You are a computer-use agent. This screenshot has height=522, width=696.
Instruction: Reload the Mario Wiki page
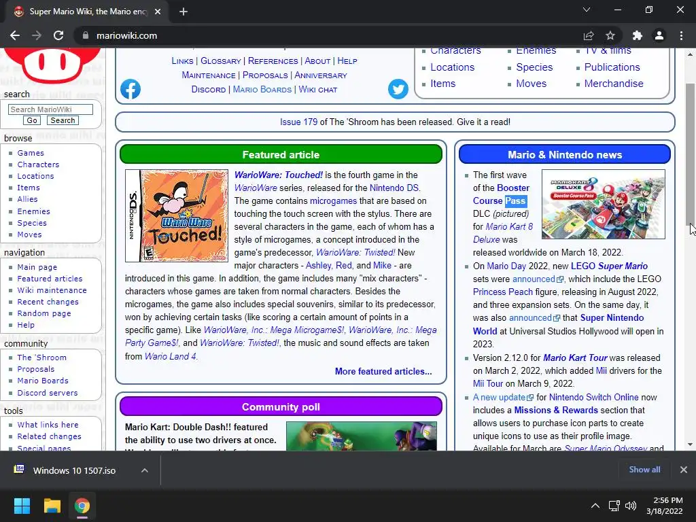[58, 35]
